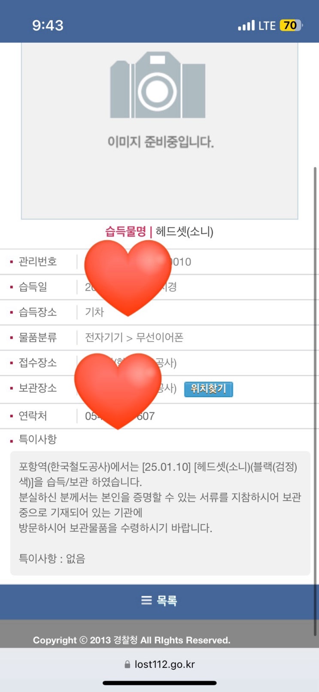Tap the 경찰청 copyright footer text
Screen dimensions: 319x692
pos(131,640)
